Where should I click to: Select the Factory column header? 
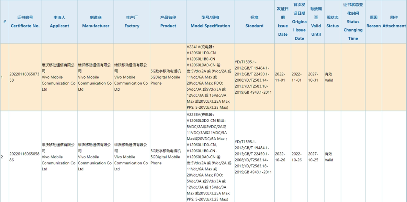[132, 22]
